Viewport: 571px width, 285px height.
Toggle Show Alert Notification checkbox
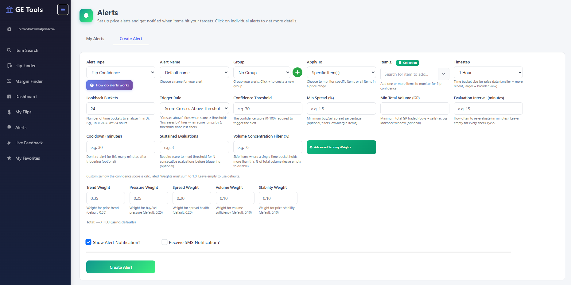(x=88, y=242)
